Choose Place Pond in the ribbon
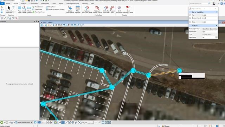 [51, 7]
